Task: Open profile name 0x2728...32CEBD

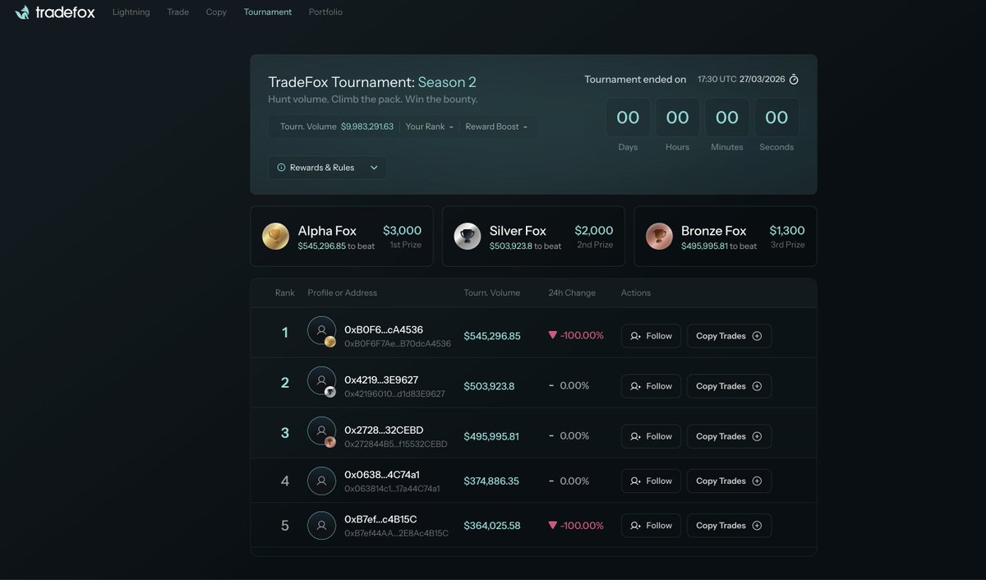Action: (x=384, y=430)
